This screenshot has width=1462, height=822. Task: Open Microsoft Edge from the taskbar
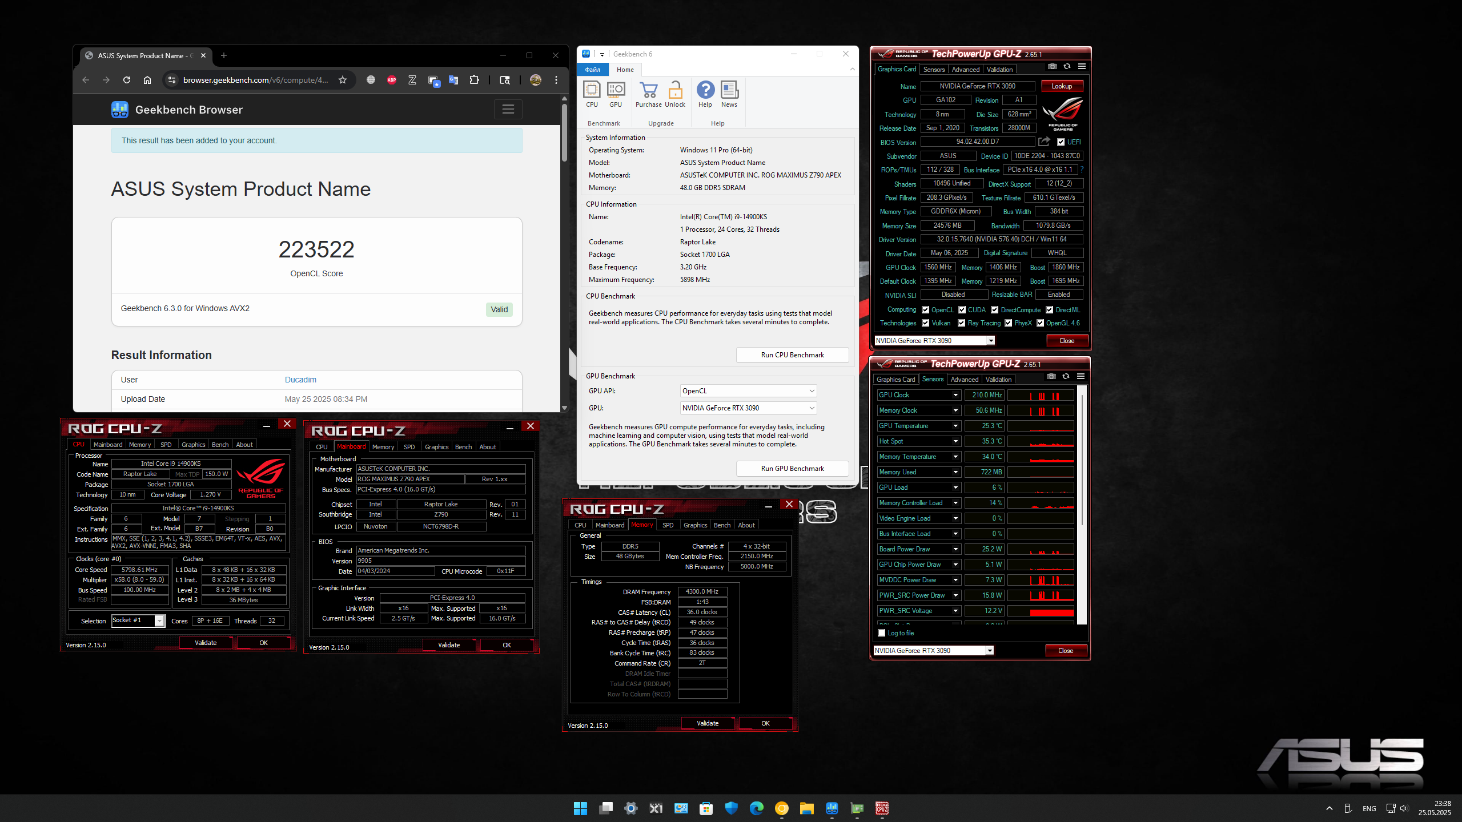click(756, 808)
